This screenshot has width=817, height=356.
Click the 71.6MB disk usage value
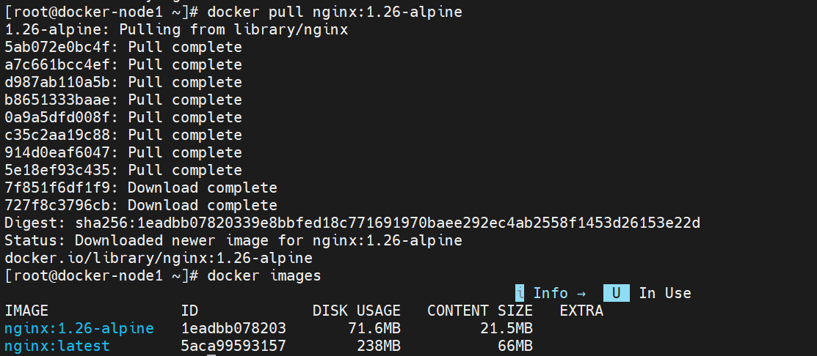point(374,328)
